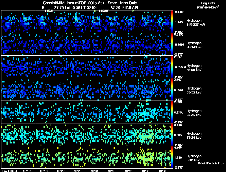Click the Hydrogen 90-149 keV panel at 13:40
This screenshot has height=172, width=226.
[x=111, y=44]
